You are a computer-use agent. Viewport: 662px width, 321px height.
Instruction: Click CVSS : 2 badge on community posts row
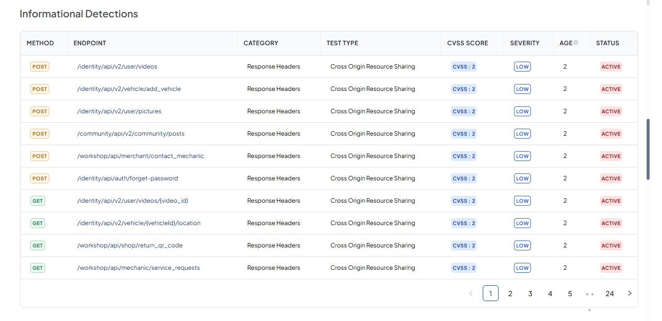(464, 134)
